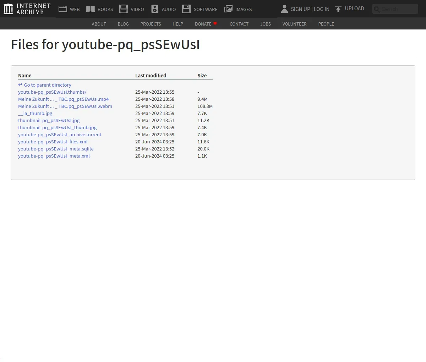Viewport: 426px width, 362px height.
Task: Open the HELP menu item
Action: coord(178,24)
